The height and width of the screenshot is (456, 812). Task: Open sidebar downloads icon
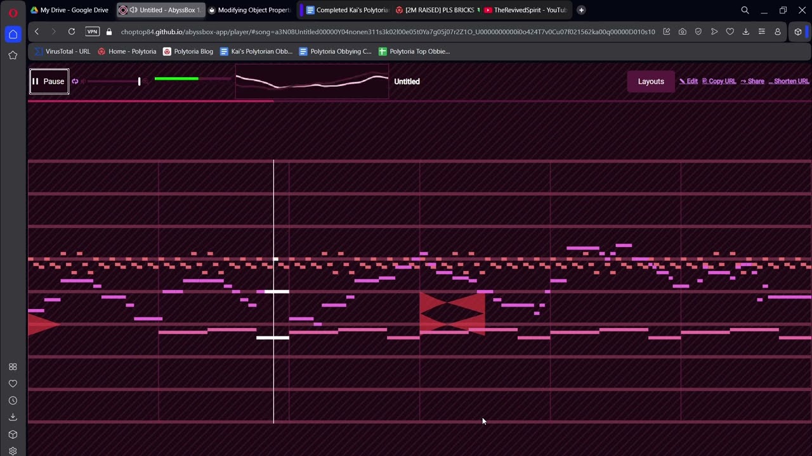click(13, 417)
